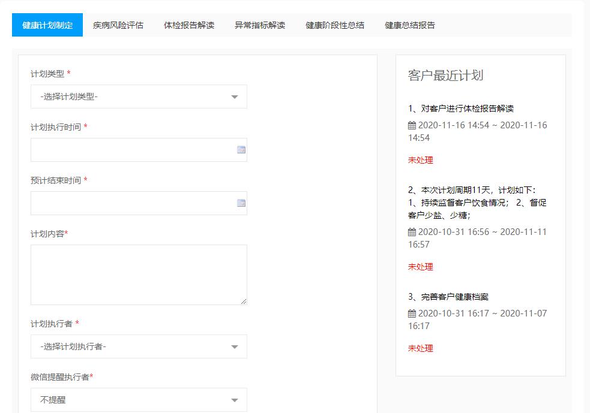Open calendar picker icon for 预计结束时间
Image resolution: width=590 pixels, height=413 pixels.
pos(241,203)
